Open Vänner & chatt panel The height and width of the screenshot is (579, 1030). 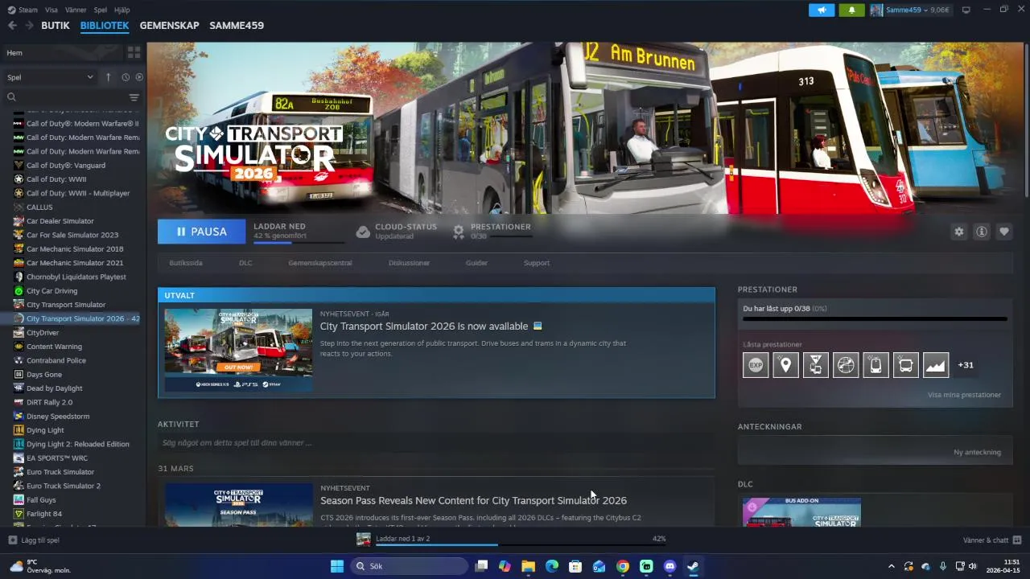992,540
